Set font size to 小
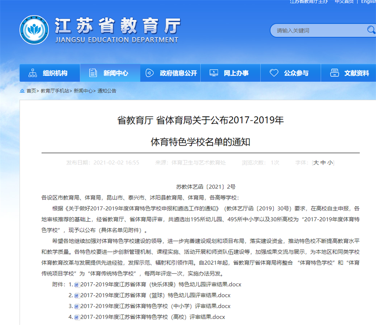 330,163
